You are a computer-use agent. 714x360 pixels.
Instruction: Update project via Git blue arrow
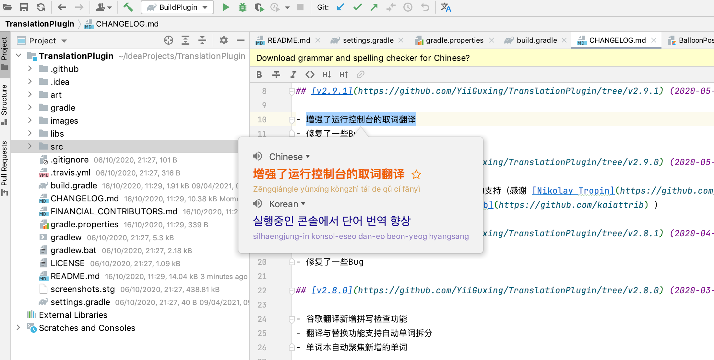[x=340, y=7]
